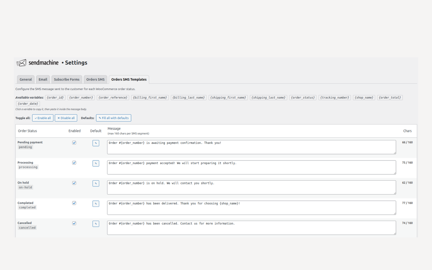This screenshot has width=432, height=270.
Task: Open the Subscribe Forms tab
Action: (x=67, y=79)
